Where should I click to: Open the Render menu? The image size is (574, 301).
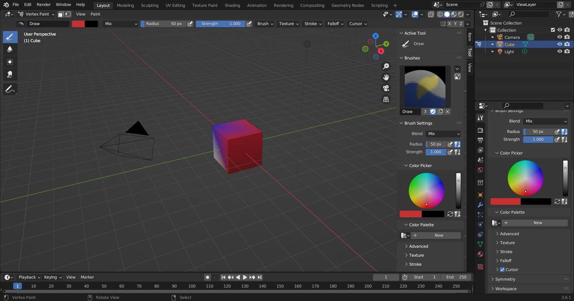tap(43, 4)
